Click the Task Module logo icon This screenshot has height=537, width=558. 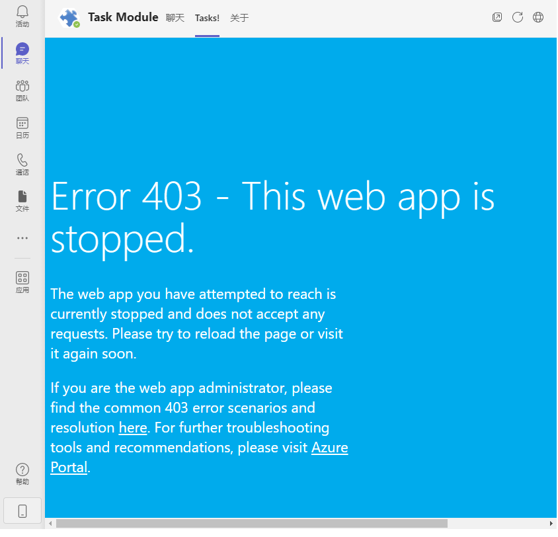(69, 17)
